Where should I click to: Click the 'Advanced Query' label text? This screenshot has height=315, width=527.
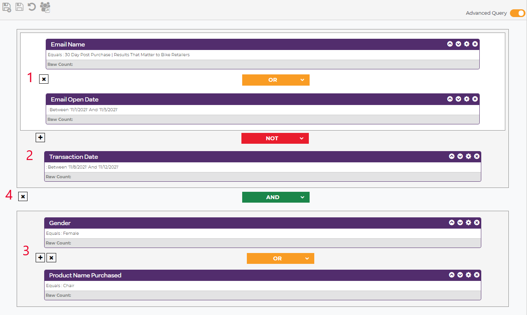(486, 13)
